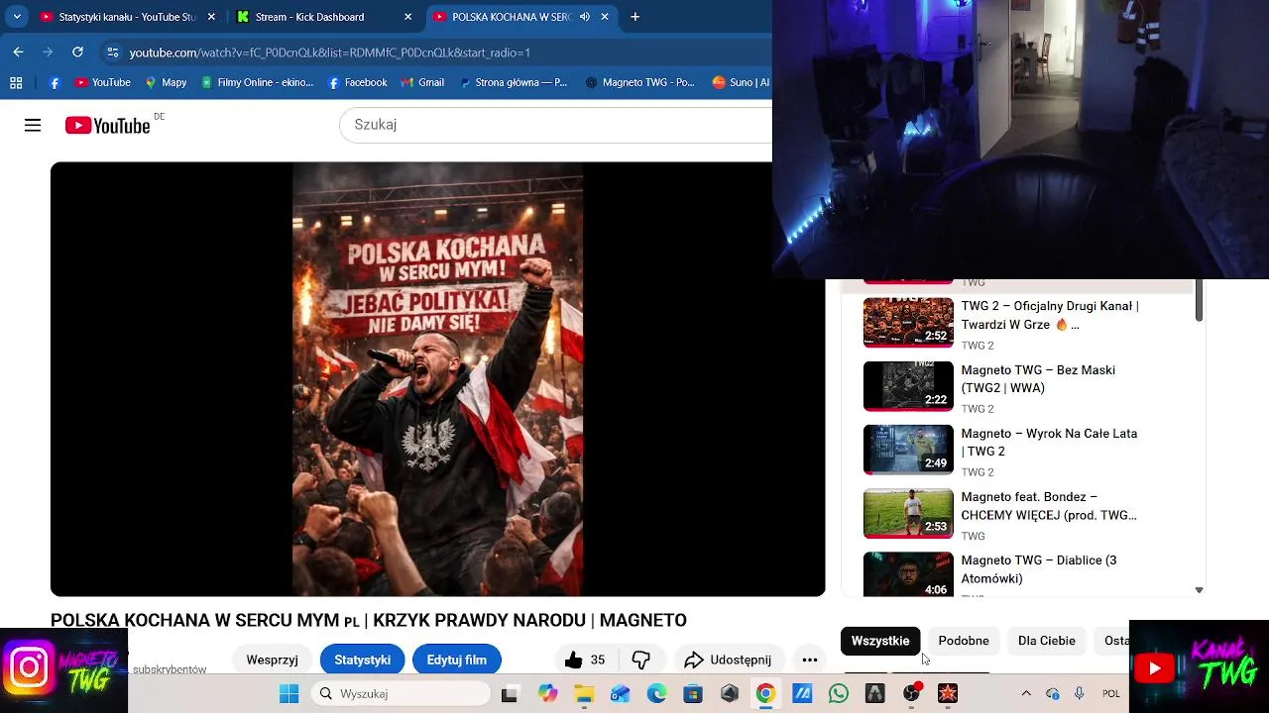Image resolution: width=1269 pixels, height=713 pixels.
Task: Open the Magneto TWG bookmark
Action: coord(640,82)
